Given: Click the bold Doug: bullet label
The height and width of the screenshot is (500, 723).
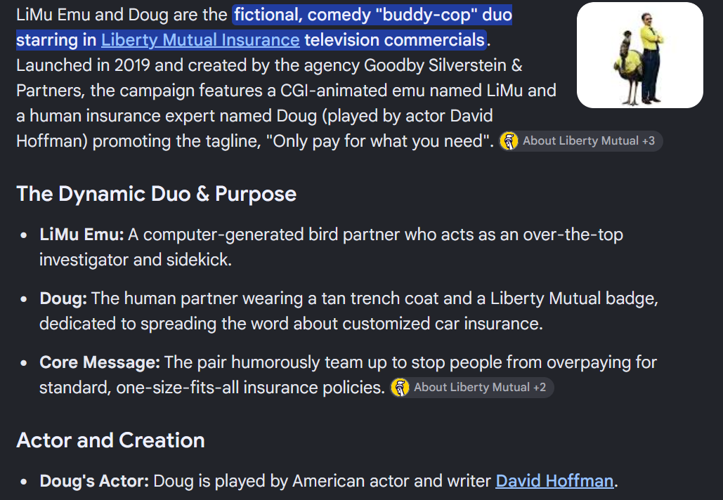Looking at the screenshot, I should [x=63, y=298].
